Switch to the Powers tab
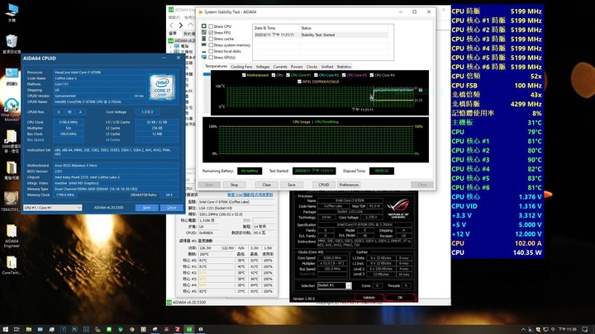 coord(297,67)
